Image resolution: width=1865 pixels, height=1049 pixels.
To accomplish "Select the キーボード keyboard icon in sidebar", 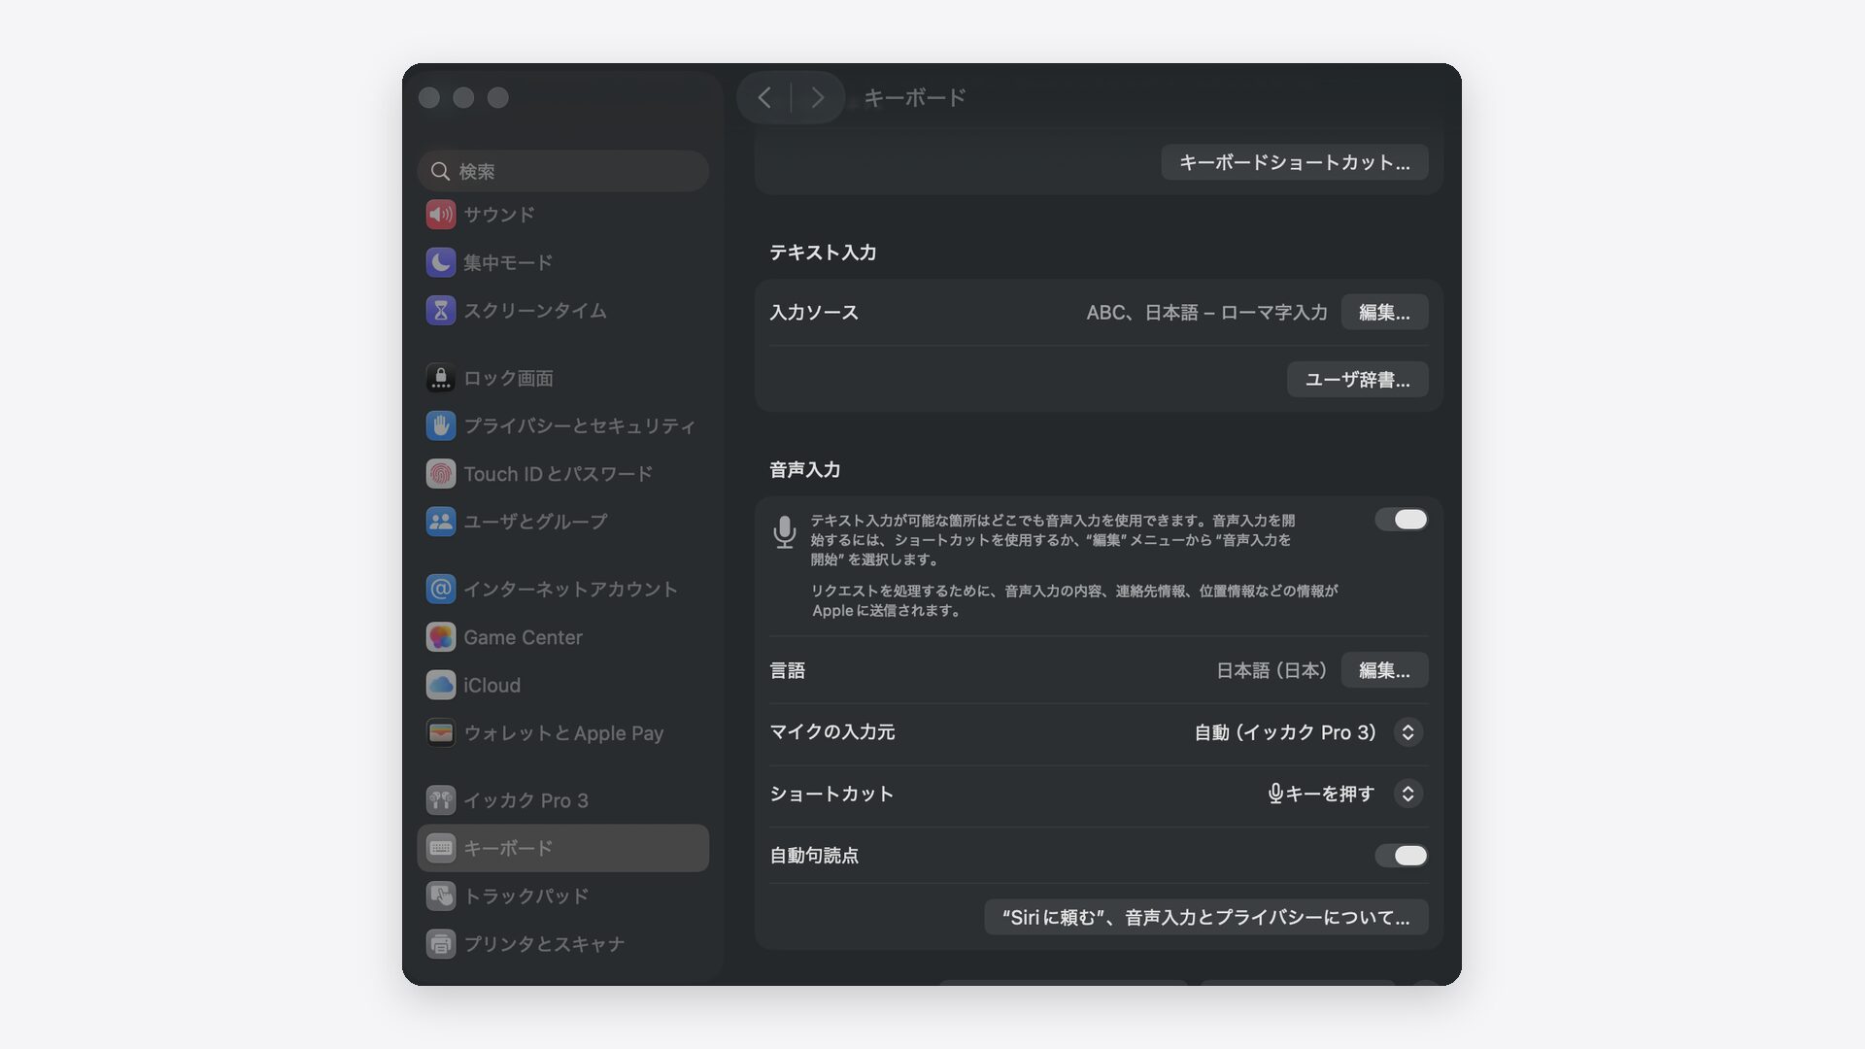I will coord(440,848).
